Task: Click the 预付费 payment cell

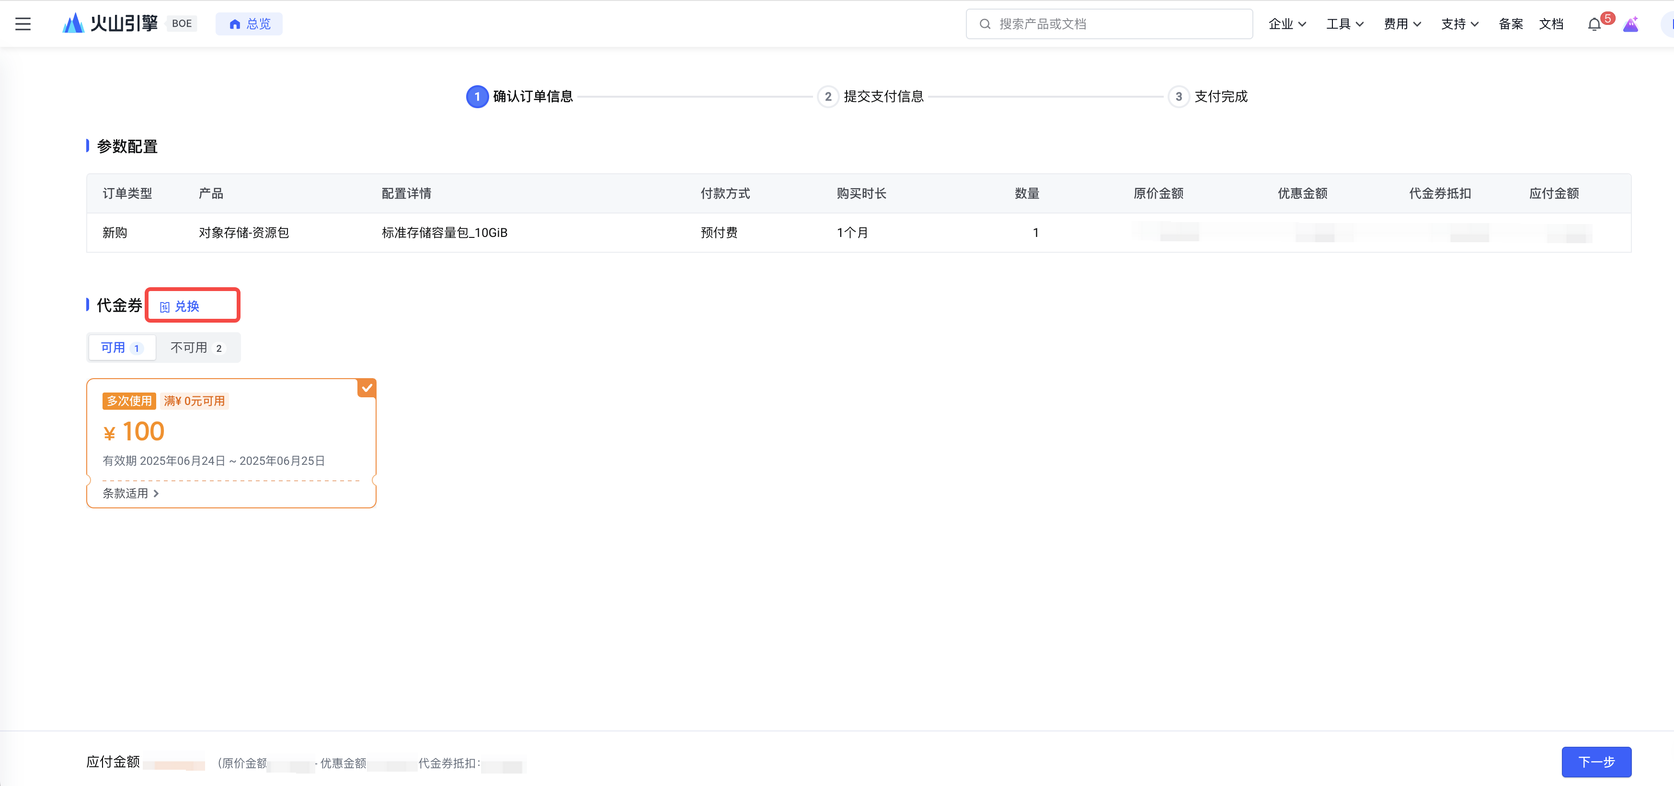Action: tap(719, 232)
